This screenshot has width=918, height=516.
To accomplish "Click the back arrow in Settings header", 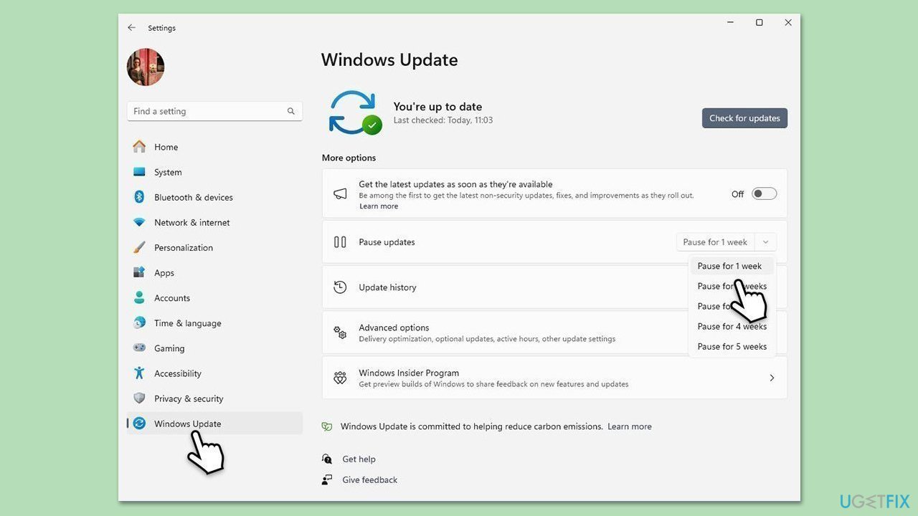I will pos(131,28).
